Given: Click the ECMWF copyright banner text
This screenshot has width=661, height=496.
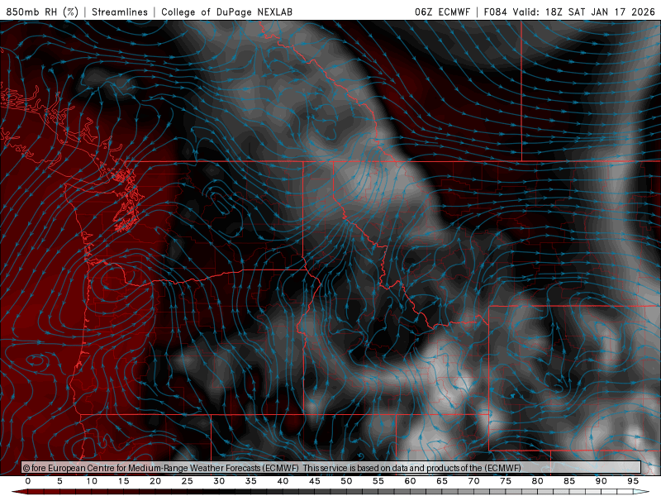Looking at the screenshot, I should pyautogui.click(x=272, y=468).
